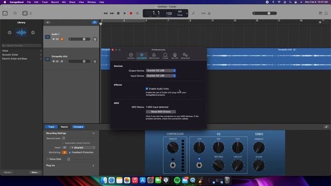The image size is (331, 186).
Task: Click the Tuner icon next to the LCD
Action: pos(193,13)
